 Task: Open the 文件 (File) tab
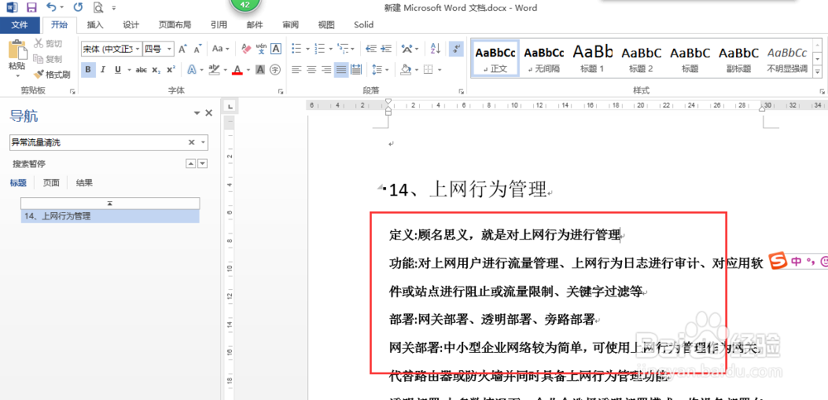[x=20, y=25]
